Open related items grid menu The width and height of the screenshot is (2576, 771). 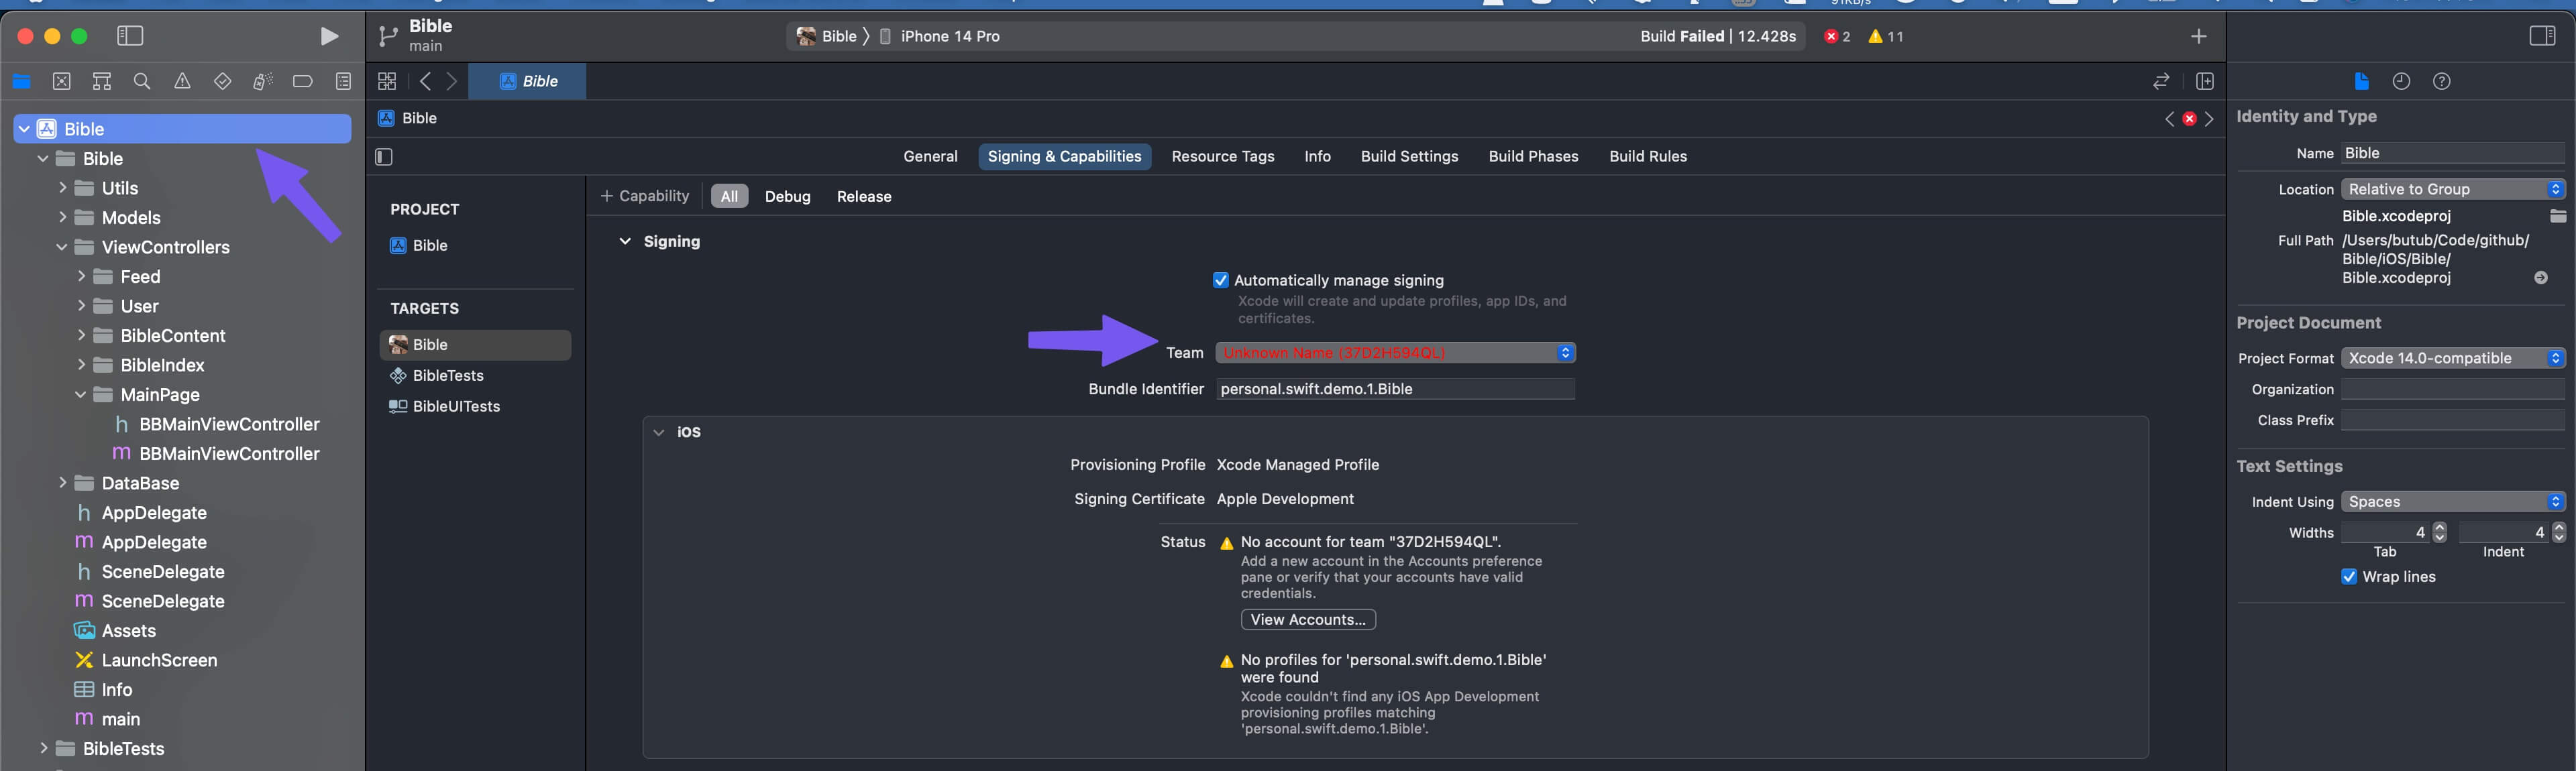(x=387, y=81)
